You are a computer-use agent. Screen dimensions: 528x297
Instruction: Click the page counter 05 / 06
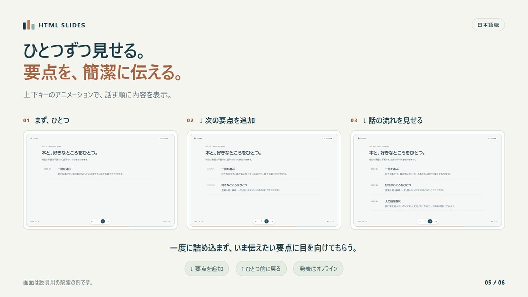click(x=494, y=283)
